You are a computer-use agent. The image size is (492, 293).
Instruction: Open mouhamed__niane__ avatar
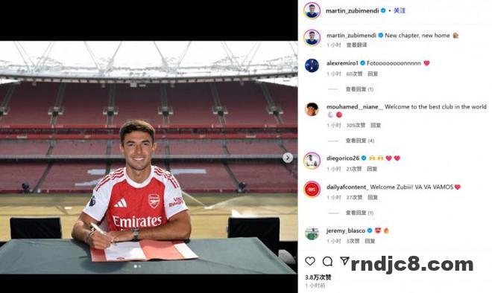pos(312,109)
